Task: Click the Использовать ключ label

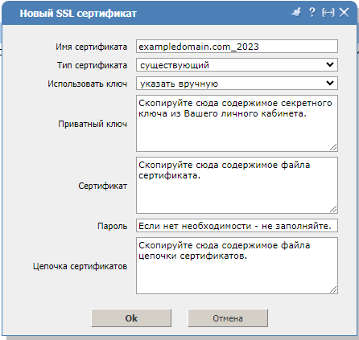Action: click(88, 84)
